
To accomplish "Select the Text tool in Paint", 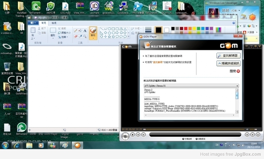I will coord(85,31).
